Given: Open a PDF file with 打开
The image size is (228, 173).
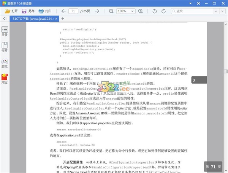Looking at the screenshot, I should click(x=11, y=11).
